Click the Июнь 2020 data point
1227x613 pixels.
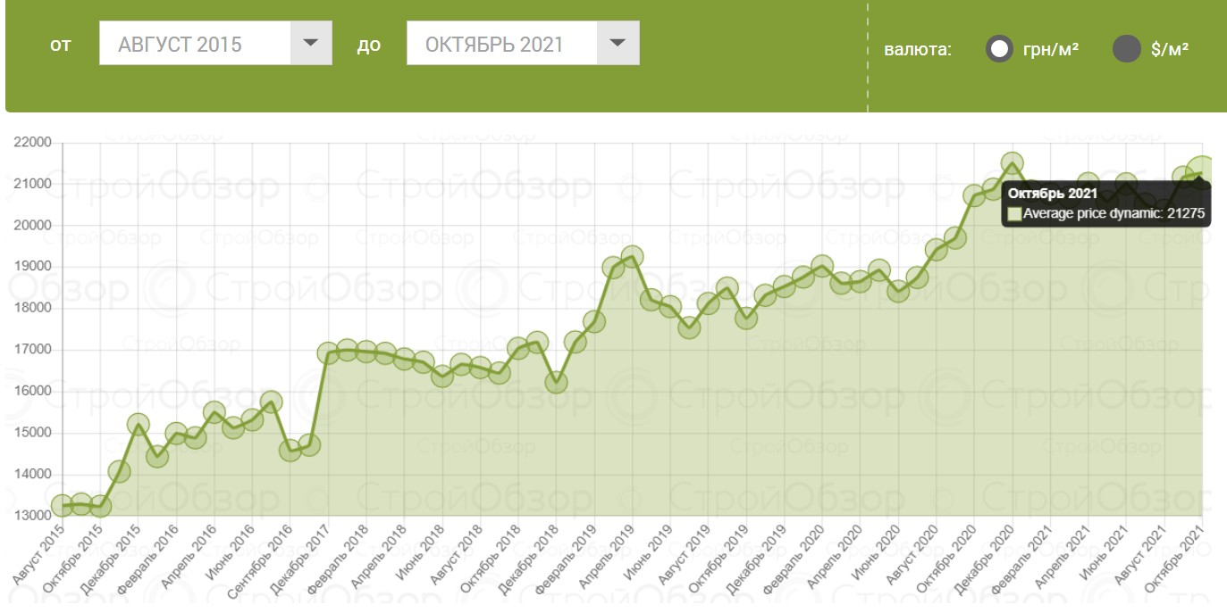pos(898,289)
